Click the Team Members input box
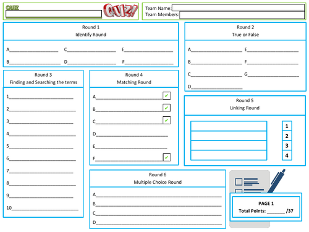309x232 pixels. click(x=242, y=15)
